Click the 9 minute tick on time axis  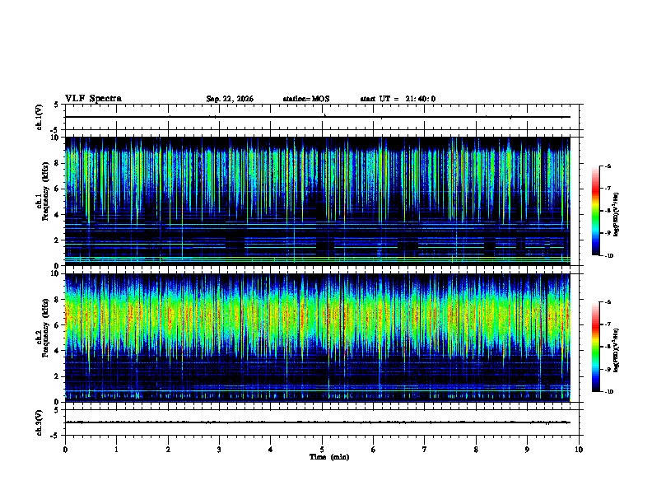click(x=527, y=450)
